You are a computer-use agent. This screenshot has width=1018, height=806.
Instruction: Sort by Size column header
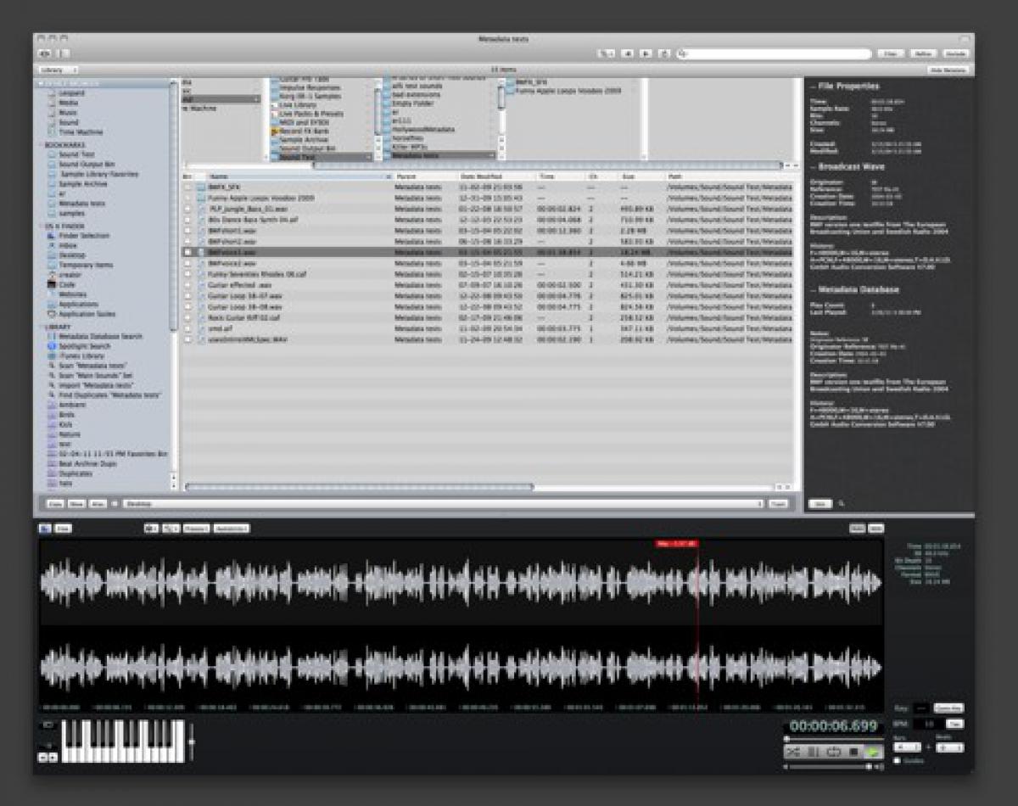[x=641, y=176]
